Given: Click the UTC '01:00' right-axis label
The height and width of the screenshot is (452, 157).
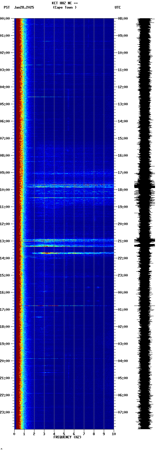Looking at the screenshot, I should coord(123,310).
